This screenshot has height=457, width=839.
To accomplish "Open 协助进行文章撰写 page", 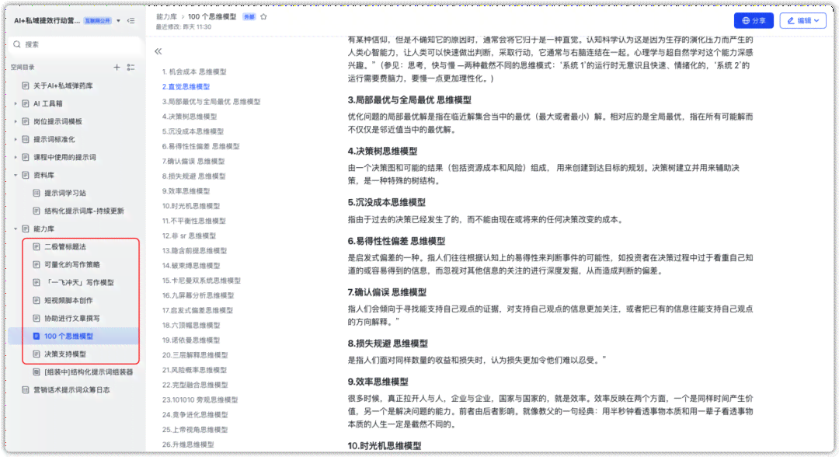I will 71,319.
